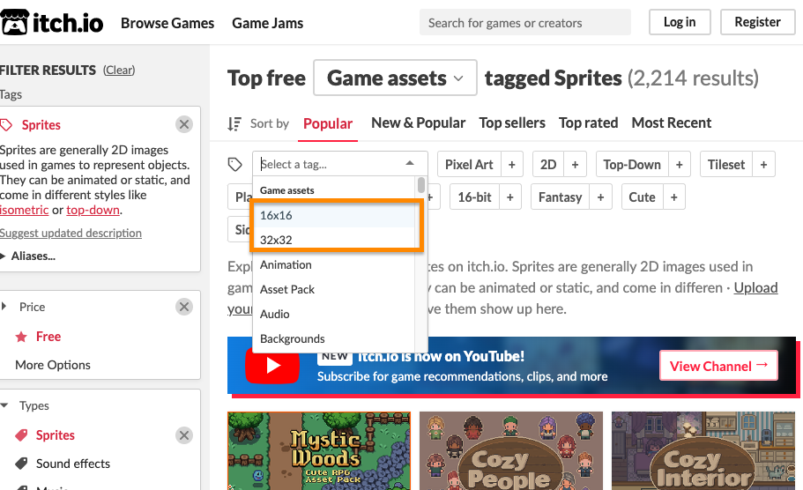The image size is (803, 490).
Task: Add the Cute tag using plus
Action: click(673, 197)
